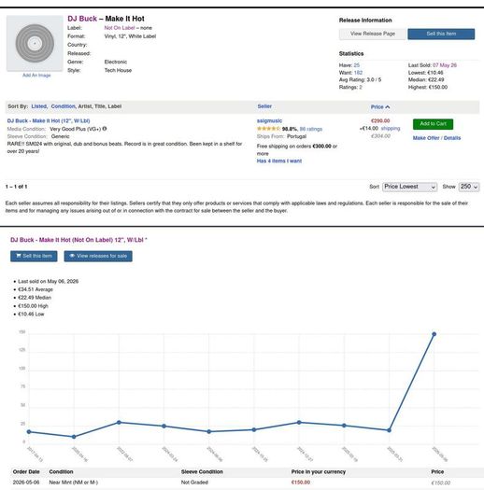This screenshot has height=490, width=484.
Task: Open the Show 250 items dropdown
Action: coord(469,187)
